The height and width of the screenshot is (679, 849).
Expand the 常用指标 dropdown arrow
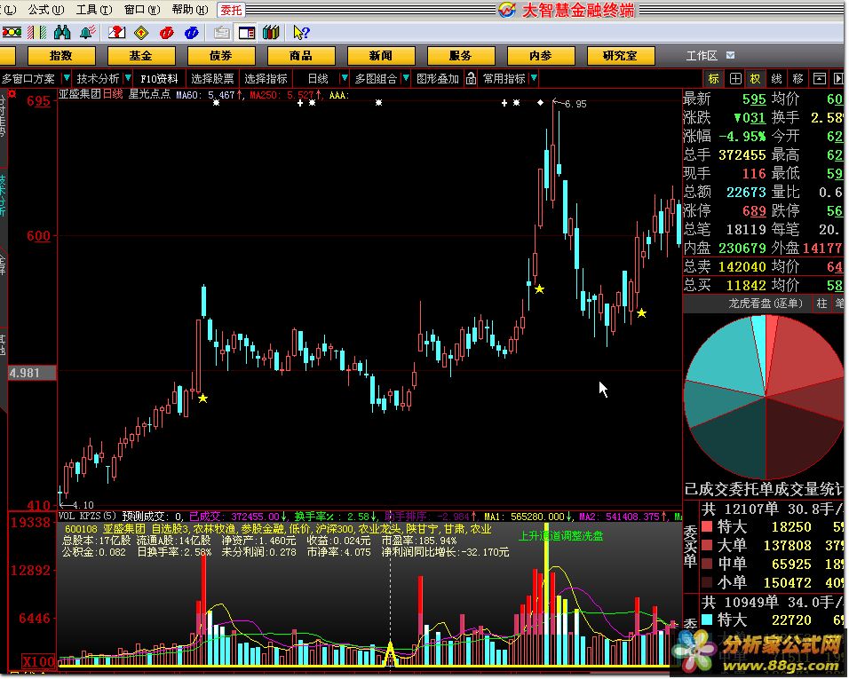[534, 78]
